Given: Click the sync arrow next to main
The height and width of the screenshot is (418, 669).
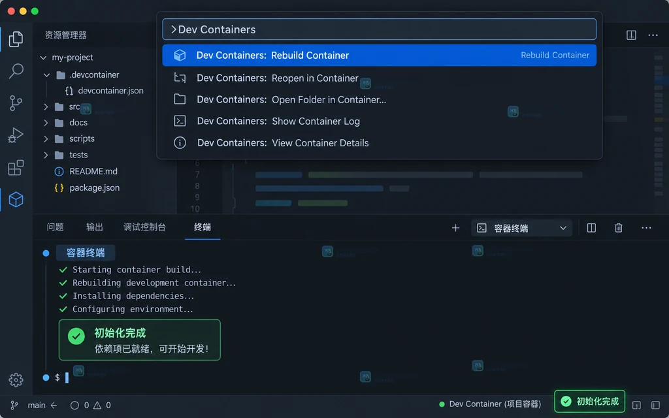Looking at the screenshot, I should point(54,405).
